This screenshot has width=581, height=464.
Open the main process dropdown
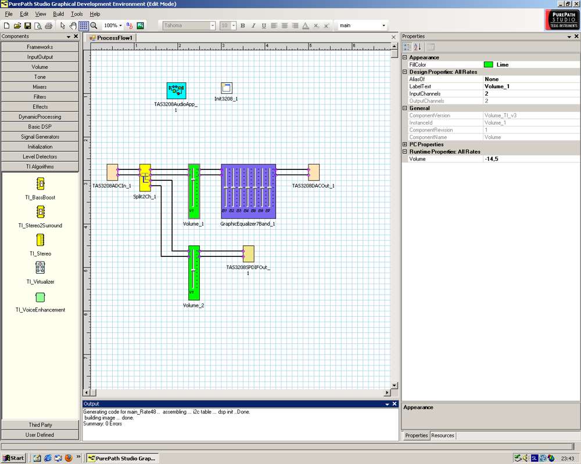point(383,26)
